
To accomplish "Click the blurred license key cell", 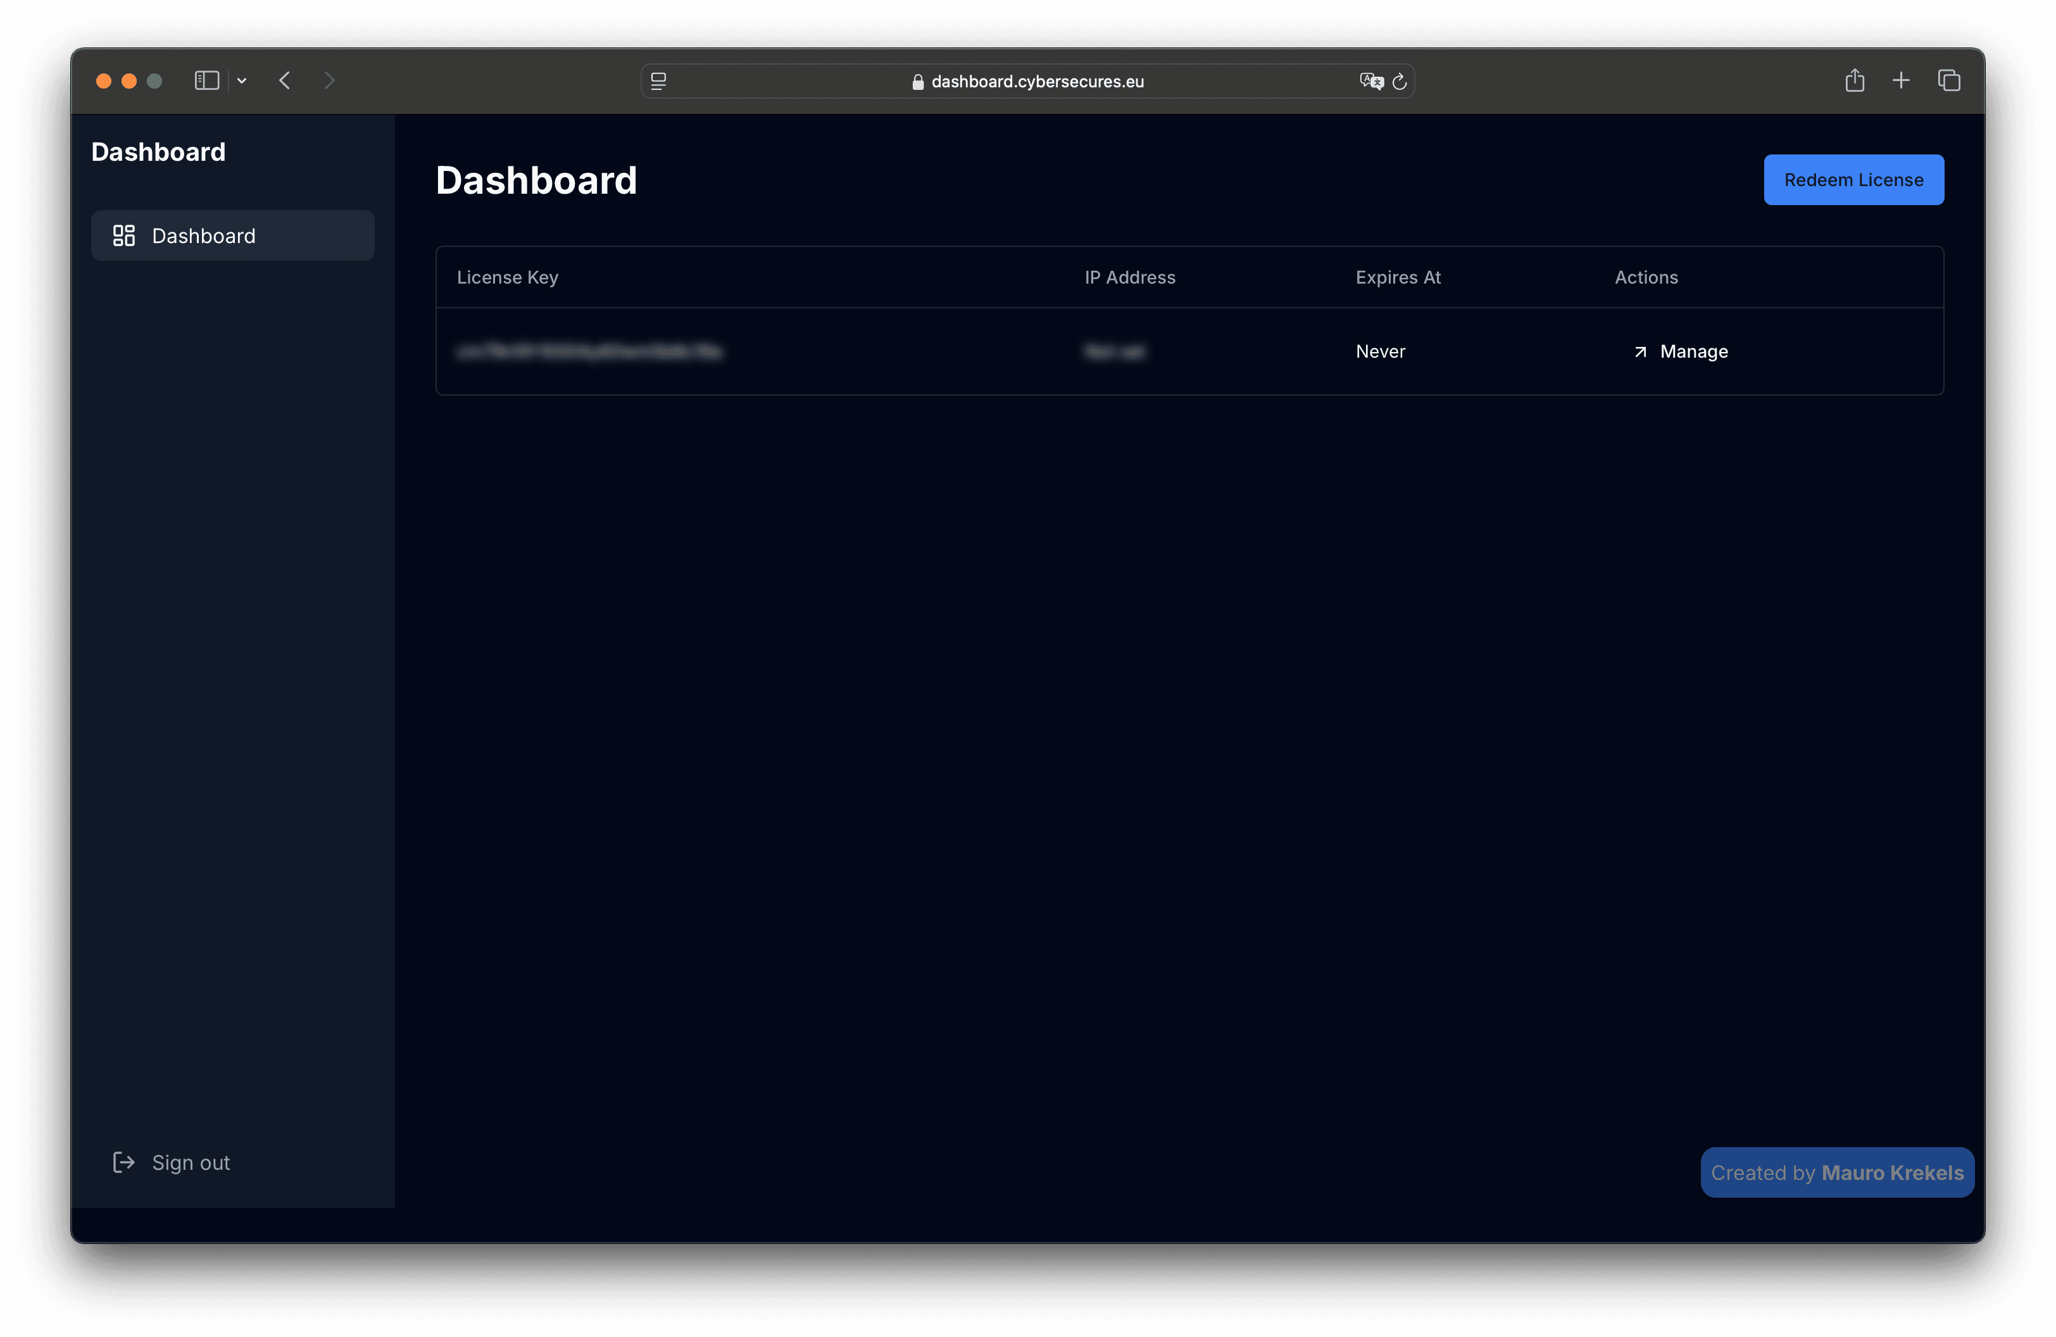I will 590,351.
